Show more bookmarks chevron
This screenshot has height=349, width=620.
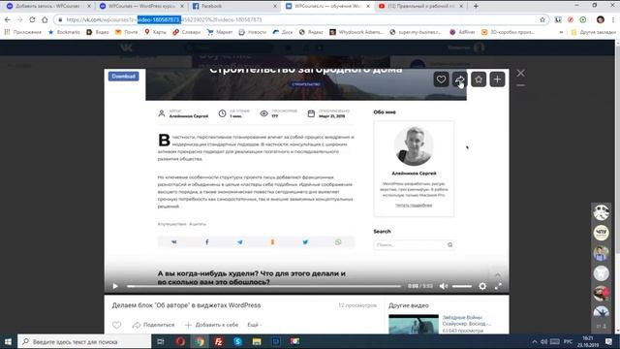561,32
